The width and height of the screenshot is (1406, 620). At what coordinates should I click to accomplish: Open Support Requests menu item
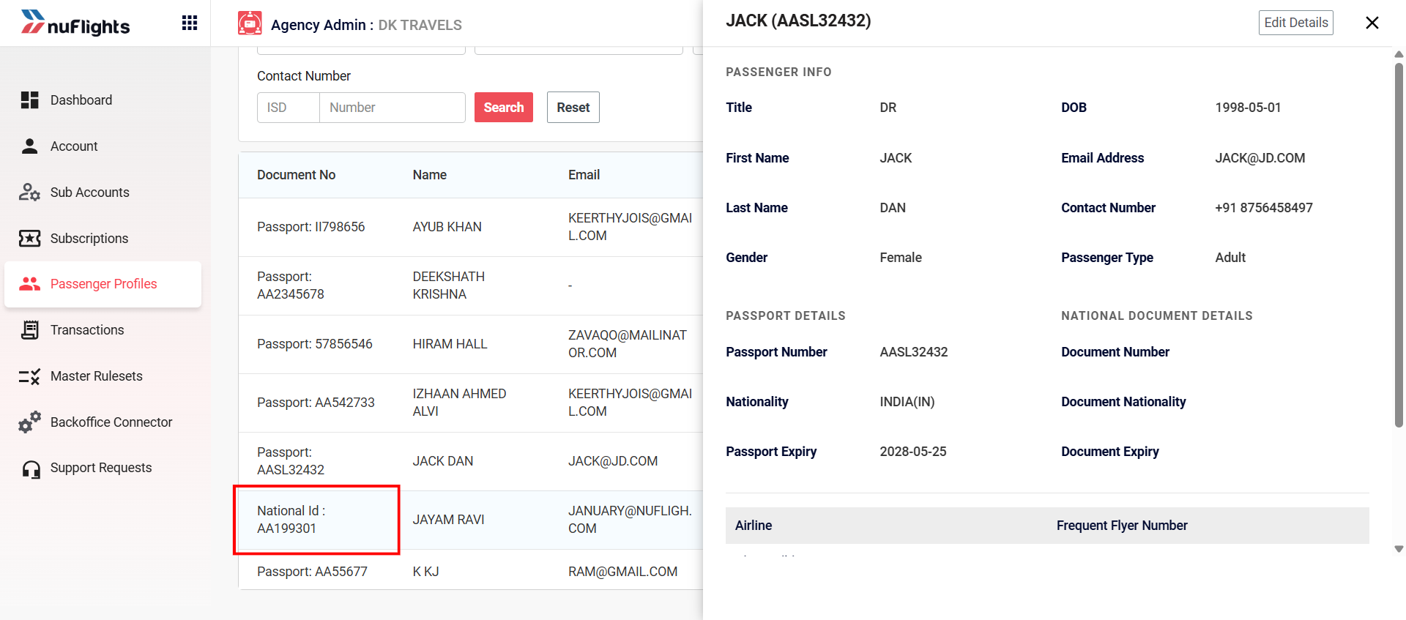[103, 468]
